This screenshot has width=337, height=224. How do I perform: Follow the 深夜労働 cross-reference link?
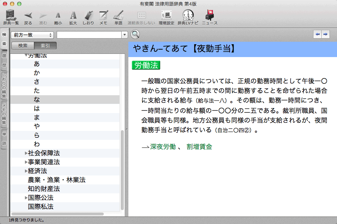pos(163,147)
